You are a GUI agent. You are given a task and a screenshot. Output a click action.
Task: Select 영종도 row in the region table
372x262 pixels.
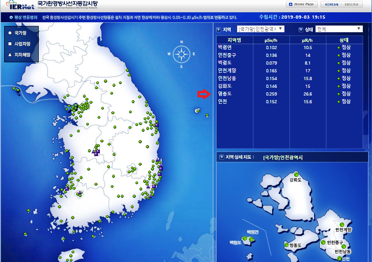click(x=226, y=94)
